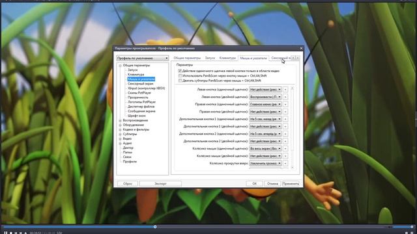Open Колесико мыши (двойной щелчок) dropdown
The width and height of the screenshot is (417, 234).
[265, 156]
